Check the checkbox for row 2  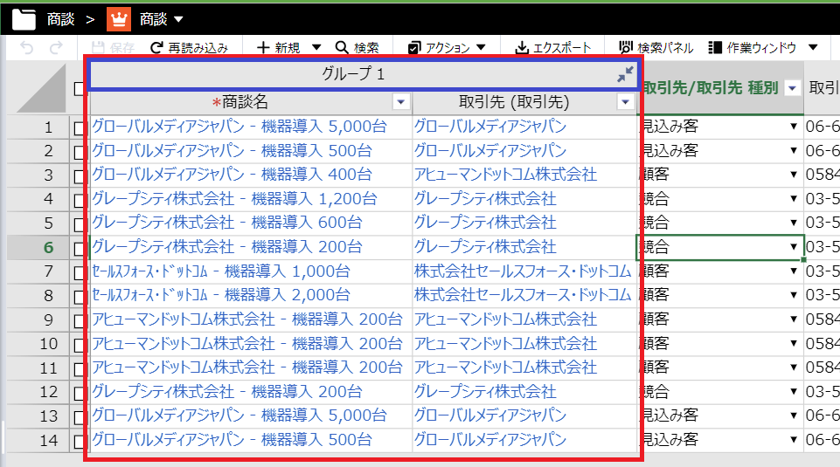pos(79,153)
